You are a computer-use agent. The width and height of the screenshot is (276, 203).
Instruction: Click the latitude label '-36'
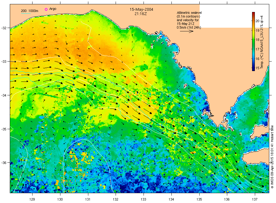coord(4,163)
